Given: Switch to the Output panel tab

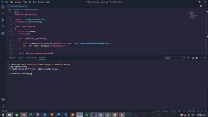Looking at the screenshot, I should (20, 58).
